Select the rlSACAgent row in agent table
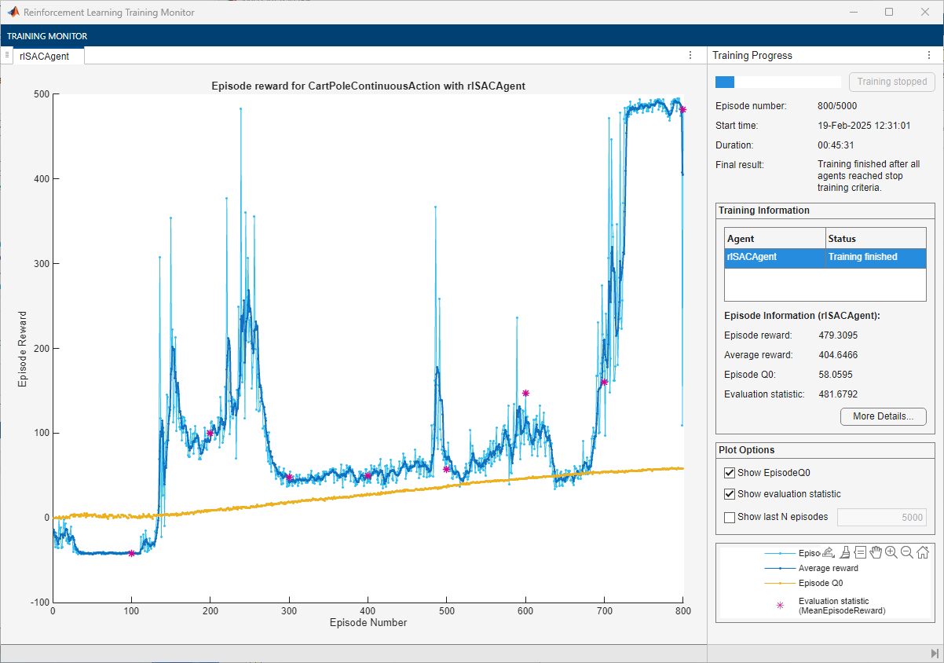Image resolution: width=944 pixels, height=663 pixels. tap(825, 258)
